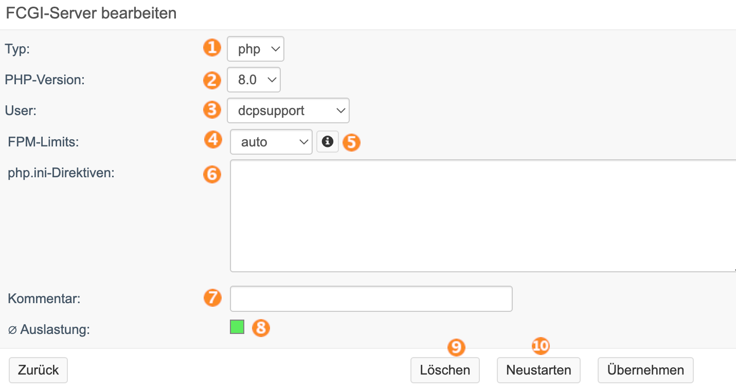The width and height of the screenshot is (736, 391).
Task: Click the green Auslastung status square
Action: tap(237, 327)
